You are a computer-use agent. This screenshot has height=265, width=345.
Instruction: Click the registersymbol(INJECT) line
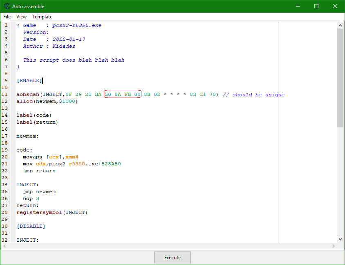52,212
